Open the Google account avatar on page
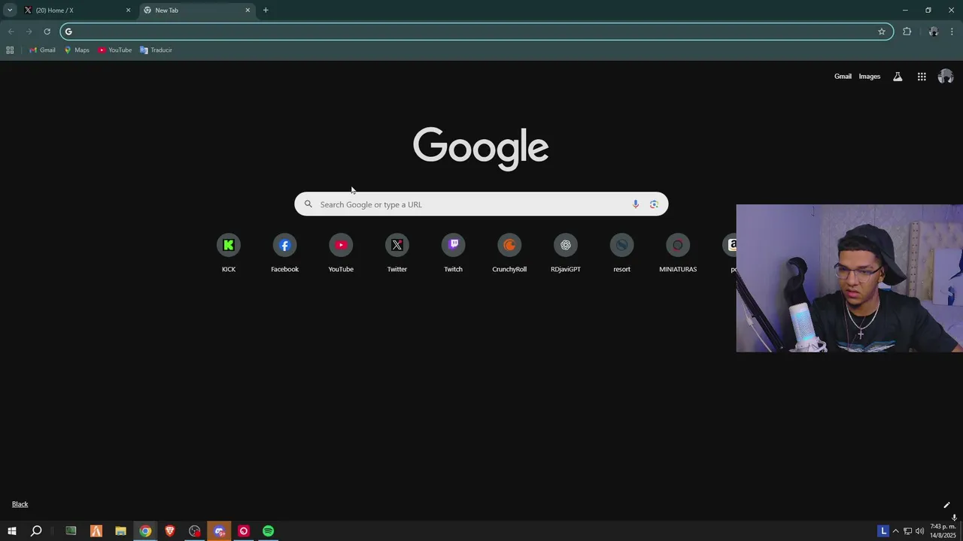This screenshot has width=963, height=541. point(946,77)
